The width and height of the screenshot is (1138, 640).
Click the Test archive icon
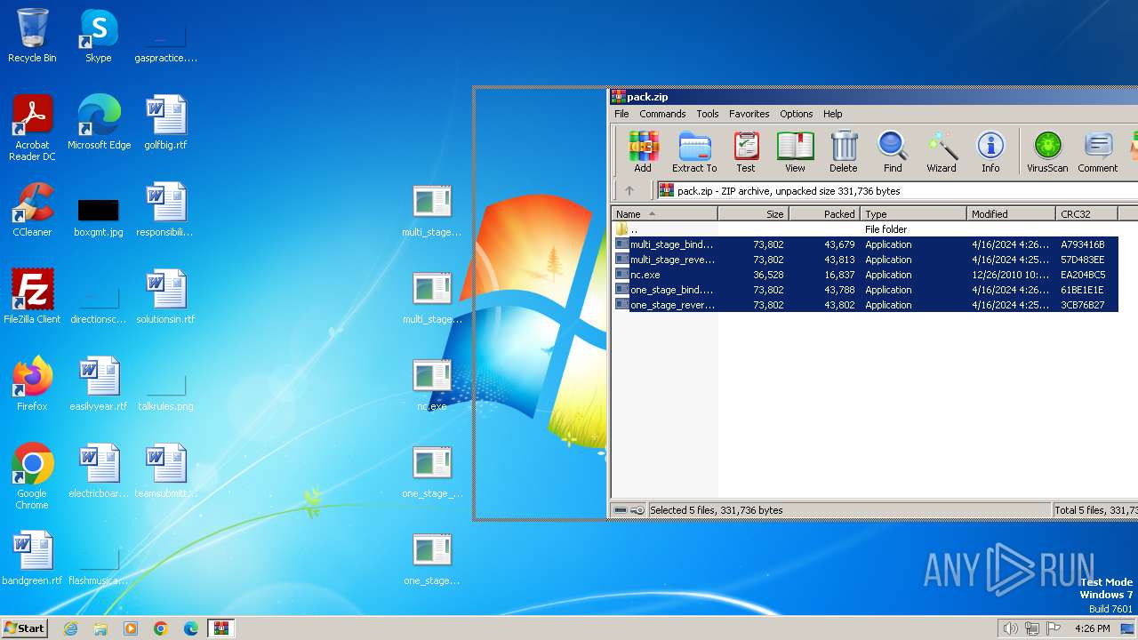click(746, 152)
